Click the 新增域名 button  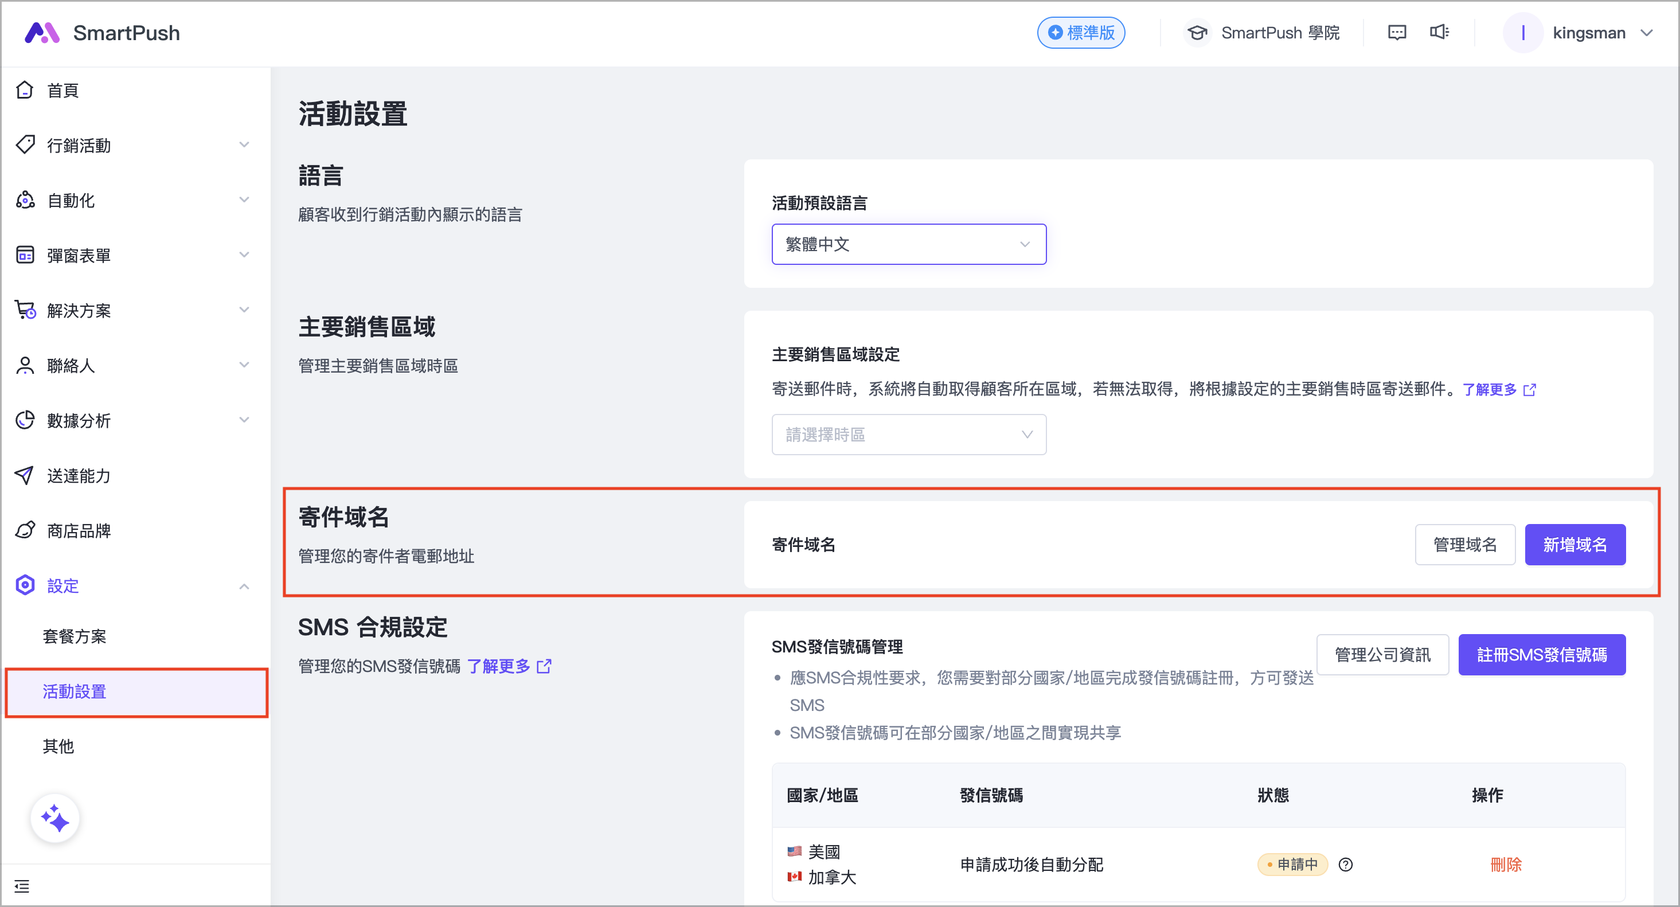coord(1574,545)
